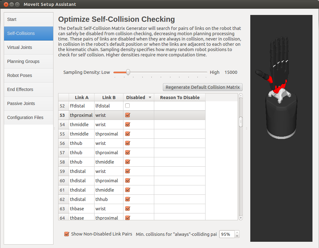Click scrollbar down arrow of table
This screenshot has width=319, height=248.
pos(241,218)
